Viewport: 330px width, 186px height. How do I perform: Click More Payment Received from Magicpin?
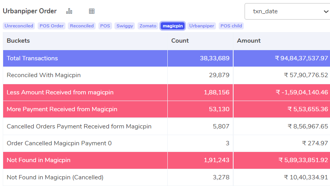[x=62, y=109]
